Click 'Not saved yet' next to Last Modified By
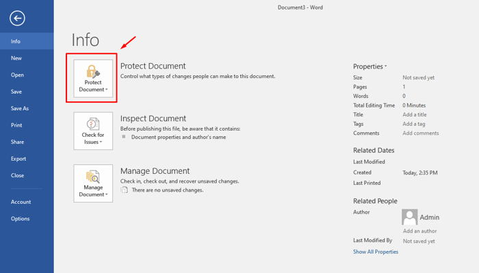The height and width of the screenshot is (273, 479). point(419,242)
